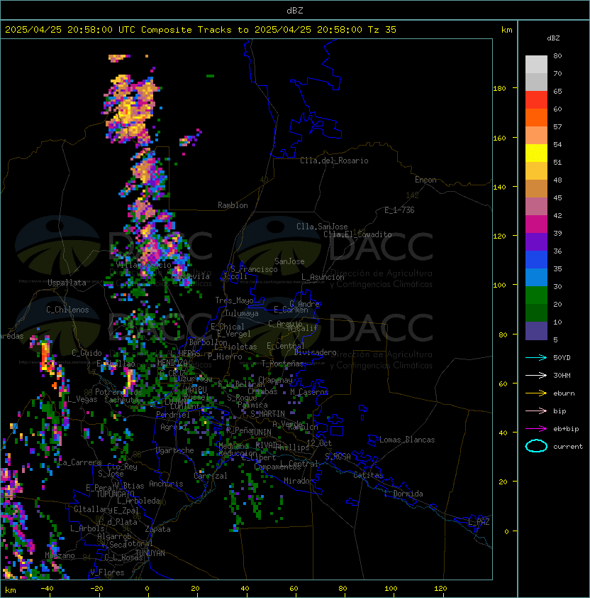Screen dimensions: 590x598
Task: Click the '50YD' legend label
Action: tap(562, 357)
